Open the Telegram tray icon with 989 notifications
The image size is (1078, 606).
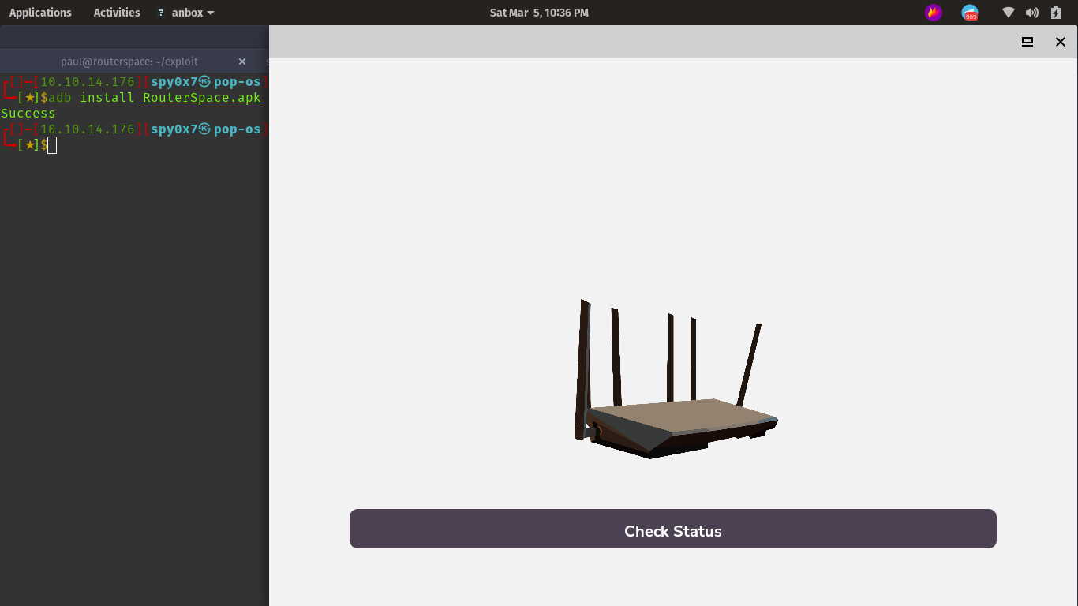click(970, 12)
